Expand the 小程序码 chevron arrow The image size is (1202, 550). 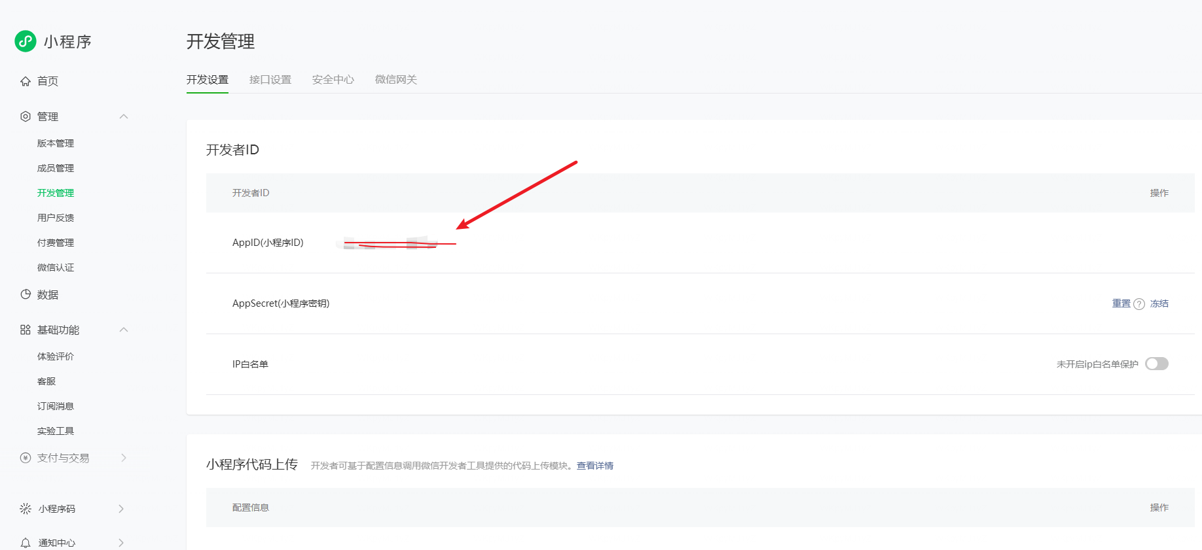121,509
